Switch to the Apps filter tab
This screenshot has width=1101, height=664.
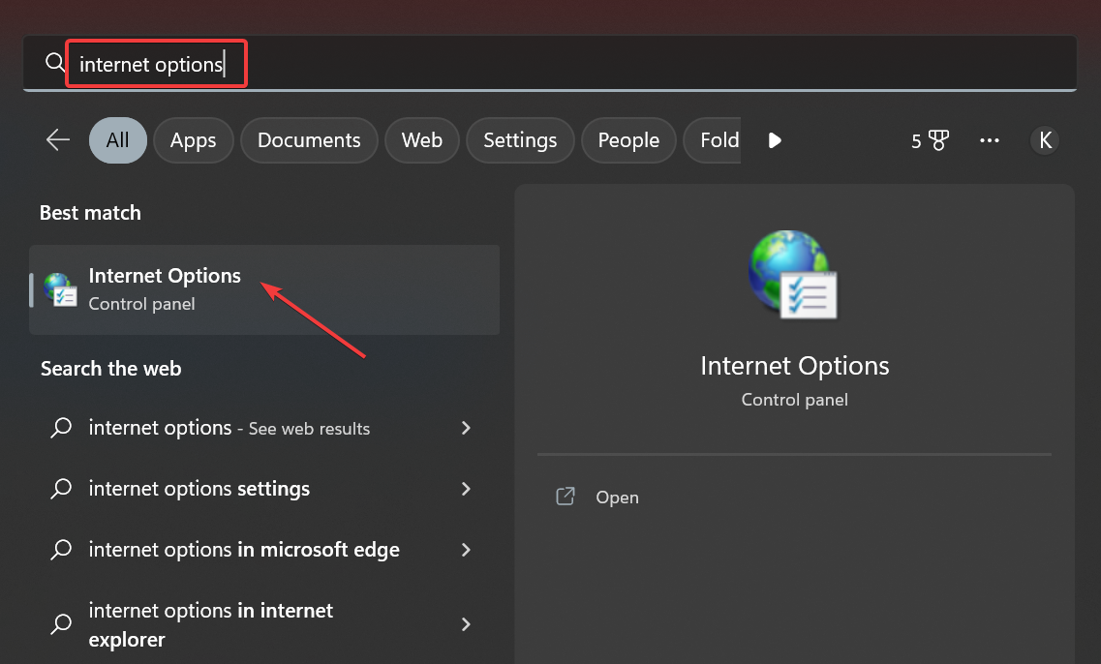point(193,140)
